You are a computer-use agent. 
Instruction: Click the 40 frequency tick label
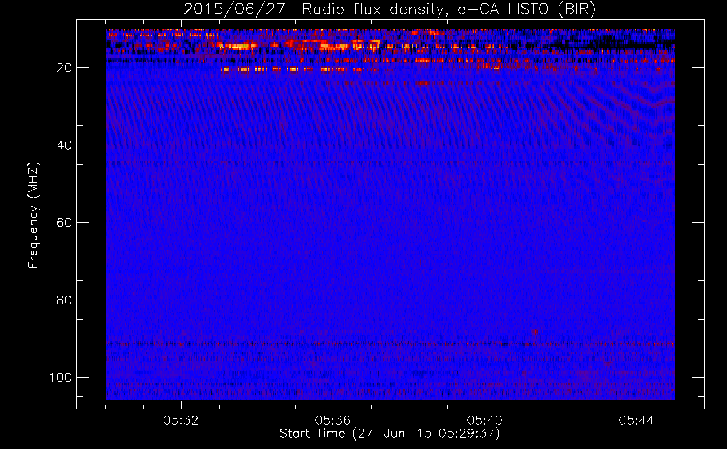64,145
